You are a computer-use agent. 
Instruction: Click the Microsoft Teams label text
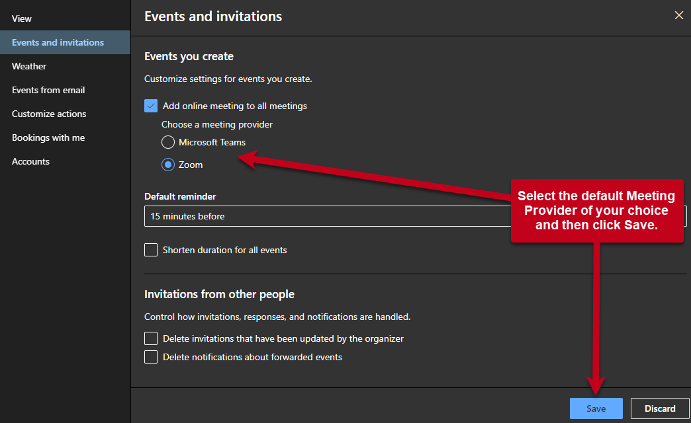point(212,142)
